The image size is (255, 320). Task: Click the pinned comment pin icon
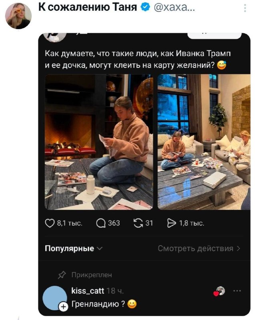coord(62,275)
